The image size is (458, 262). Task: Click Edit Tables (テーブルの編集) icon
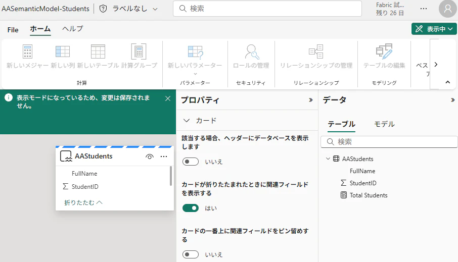(384, 51)
